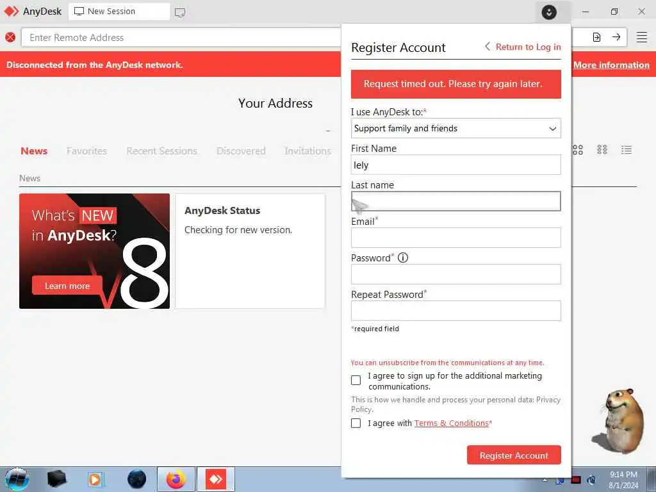The image size is (656, 492).
Task: Click Return to Log in link
Action: click(528, 47)
